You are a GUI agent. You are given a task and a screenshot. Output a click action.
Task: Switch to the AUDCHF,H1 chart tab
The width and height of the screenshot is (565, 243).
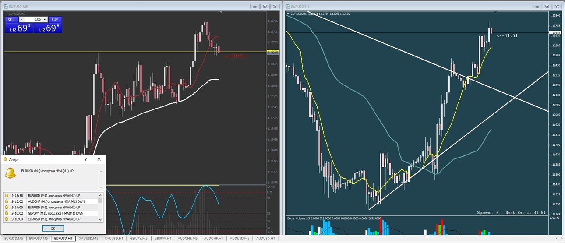pos(214,239)
